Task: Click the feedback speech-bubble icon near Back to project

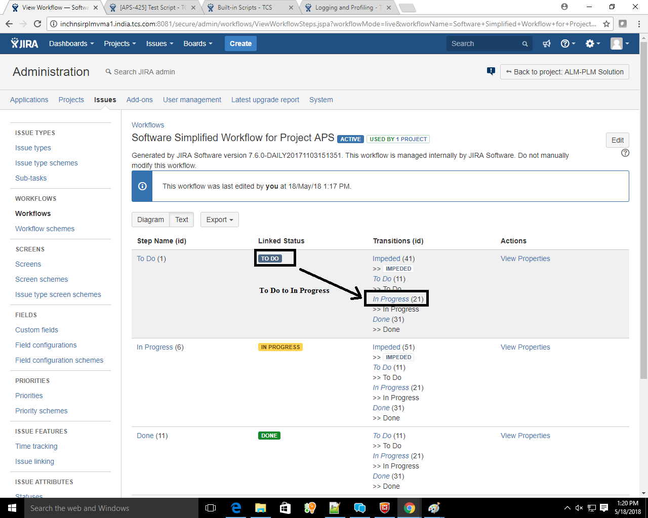Action: tap(491, 71)
